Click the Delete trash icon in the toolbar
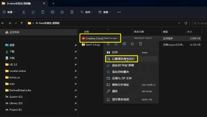Screen dimensions: 207x117 [x=72, y=12]
